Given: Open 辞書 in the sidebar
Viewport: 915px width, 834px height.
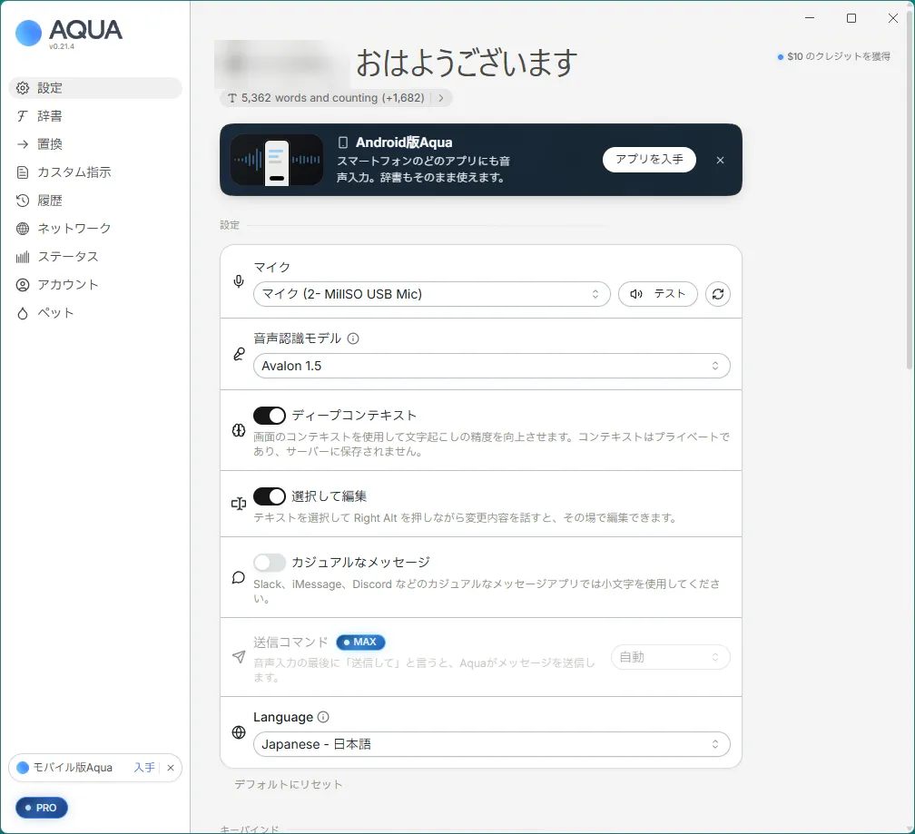Looking at the screenshot, I should click(95, 116).
